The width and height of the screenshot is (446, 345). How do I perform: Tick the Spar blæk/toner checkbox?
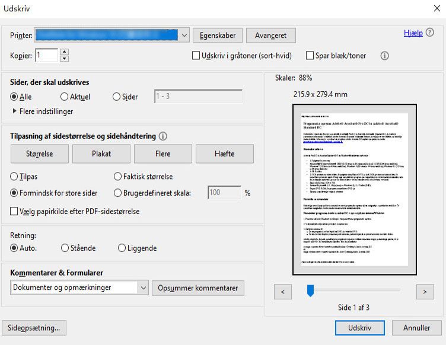[x=310, y=55]
